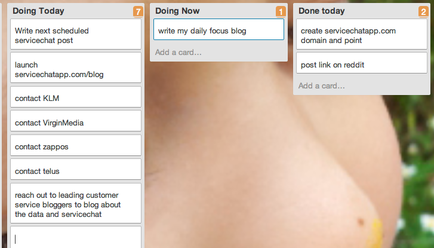The height and width of the screenshot is (248, 434).
Task: Click 'Add a card…' under Done today
Action: (322, 85)
